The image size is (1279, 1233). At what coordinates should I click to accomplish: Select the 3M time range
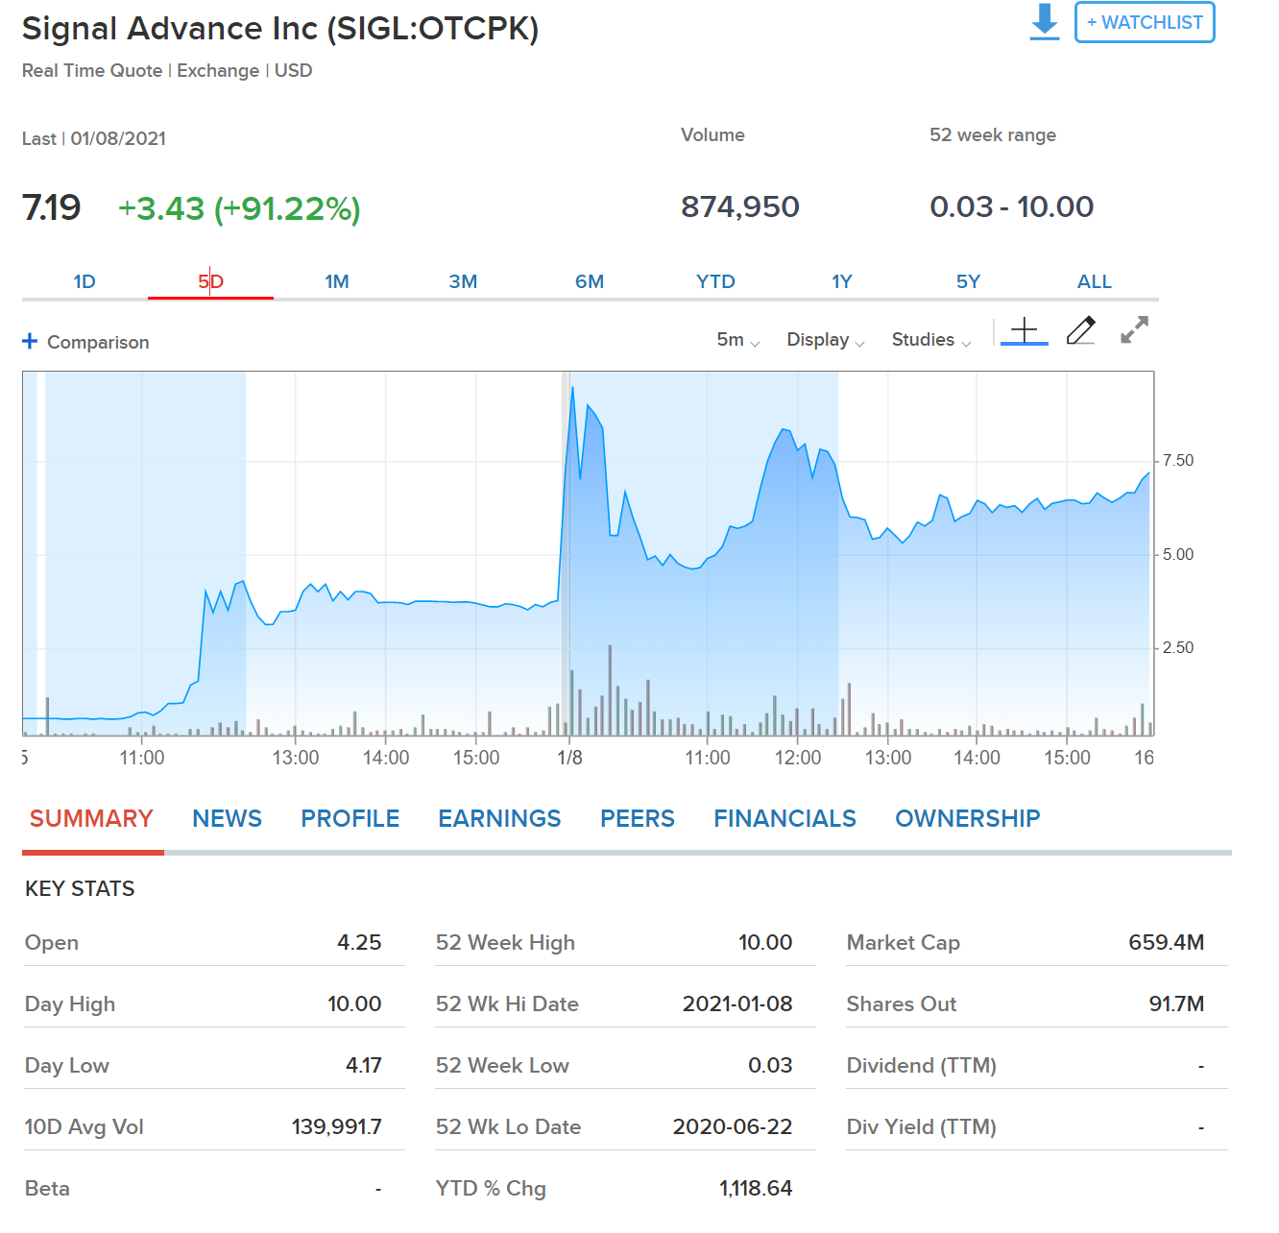pos(463,281)
